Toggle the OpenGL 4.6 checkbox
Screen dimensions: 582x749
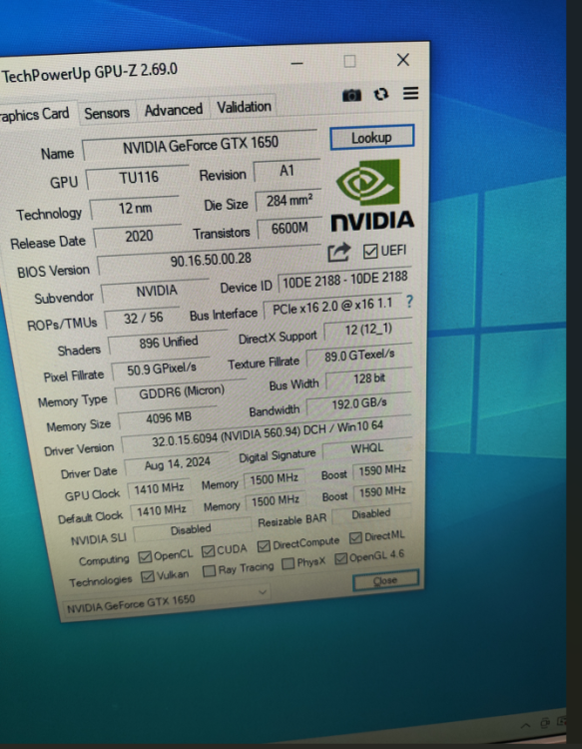click(340, 558)
